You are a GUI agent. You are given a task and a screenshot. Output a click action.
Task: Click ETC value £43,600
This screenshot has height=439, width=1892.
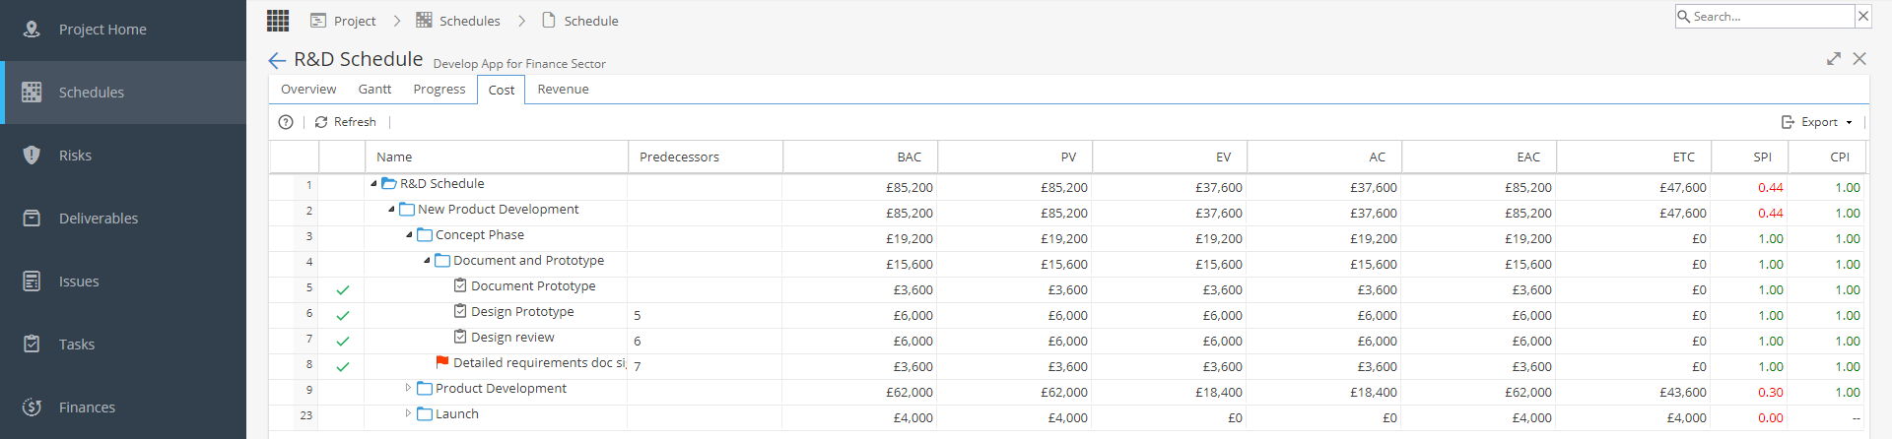[x=1683, y=393]
